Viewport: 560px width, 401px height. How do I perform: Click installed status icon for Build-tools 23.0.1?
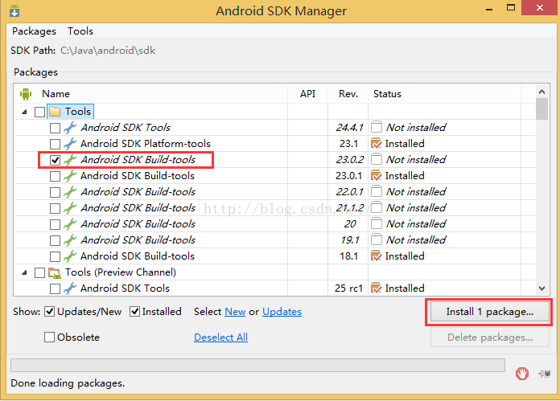(x=377, y=175)
